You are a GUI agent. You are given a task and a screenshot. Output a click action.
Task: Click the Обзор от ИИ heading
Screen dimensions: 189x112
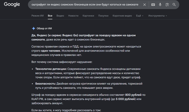44,28
